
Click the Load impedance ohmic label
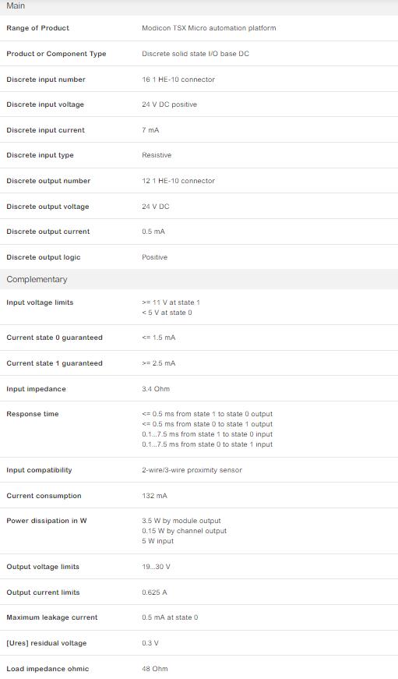click(48, 669)
